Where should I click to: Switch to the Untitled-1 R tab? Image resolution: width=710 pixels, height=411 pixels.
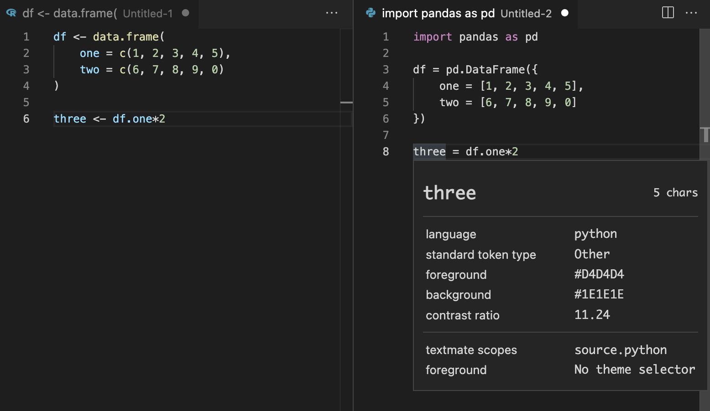pos(99,14)
